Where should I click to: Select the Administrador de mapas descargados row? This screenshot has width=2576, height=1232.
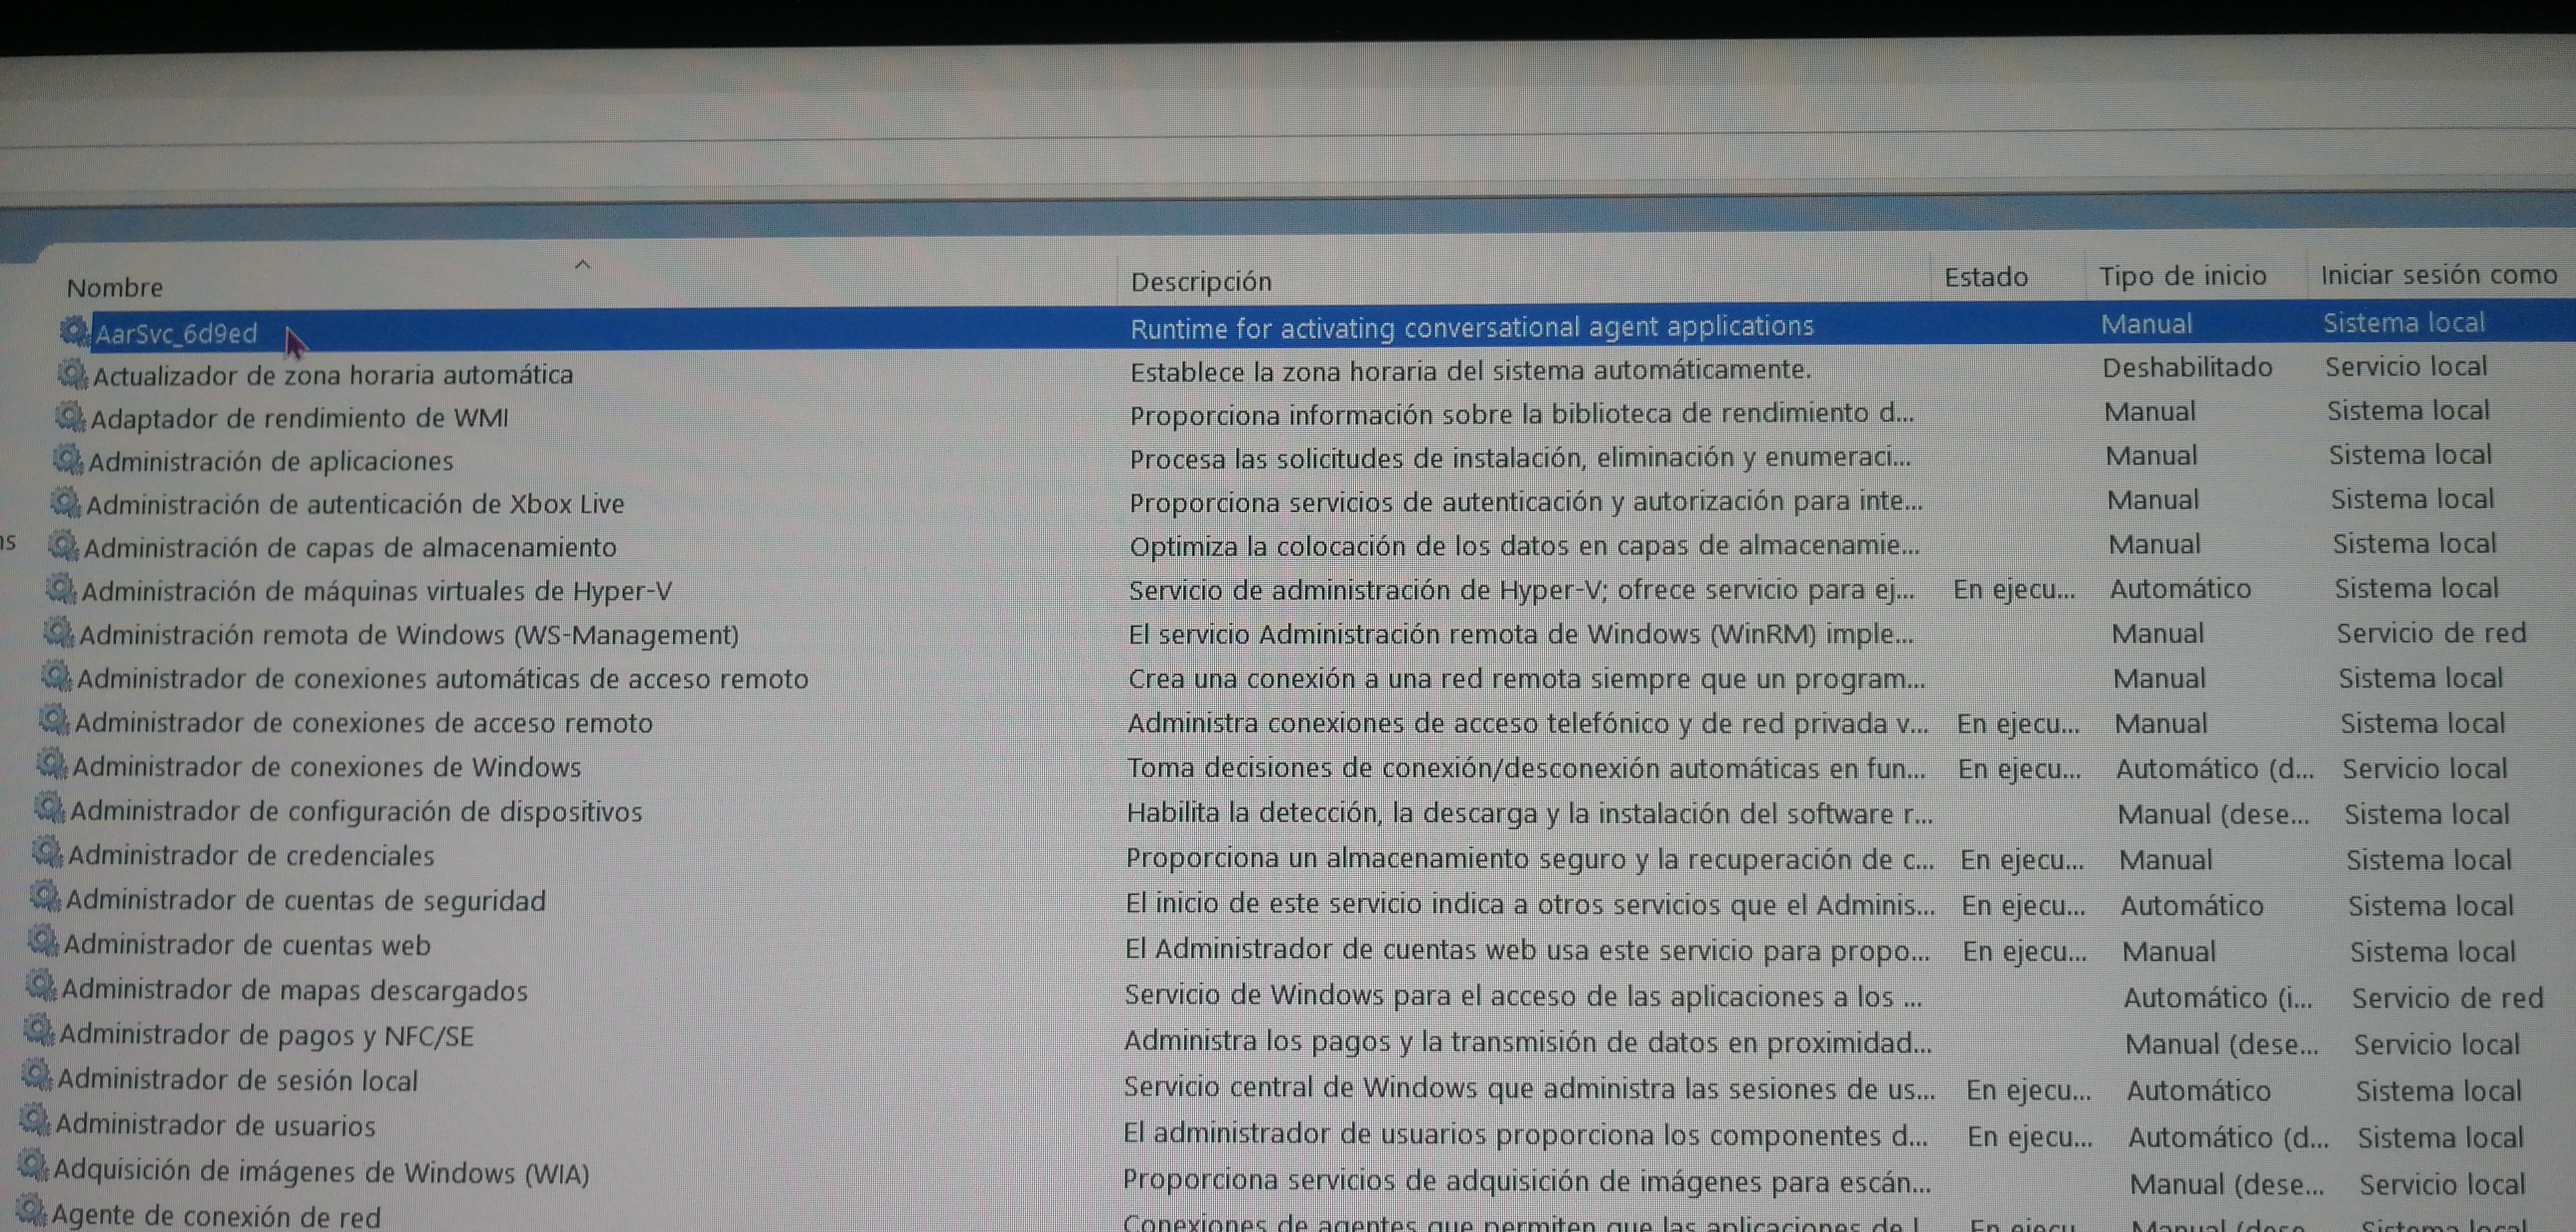(294, 990)
